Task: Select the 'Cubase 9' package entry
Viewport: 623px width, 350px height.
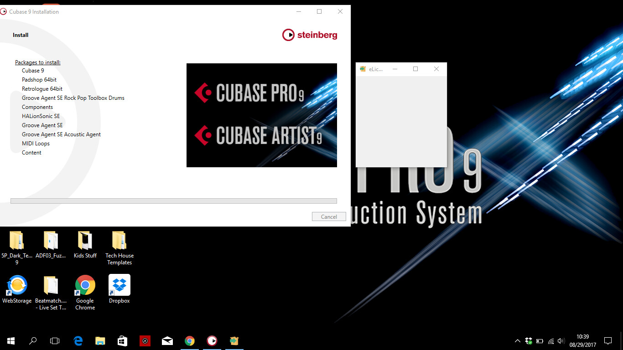Action: [x=33, y=71]
